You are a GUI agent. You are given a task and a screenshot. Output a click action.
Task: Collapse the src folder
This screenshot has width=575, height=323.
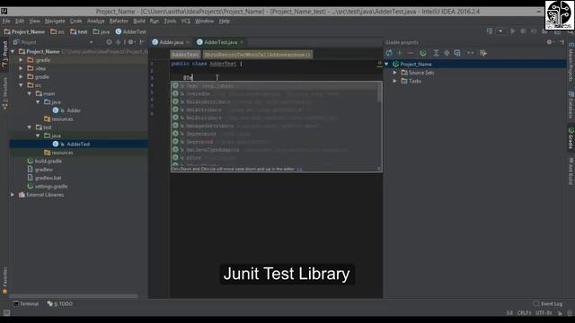[21, 85]
